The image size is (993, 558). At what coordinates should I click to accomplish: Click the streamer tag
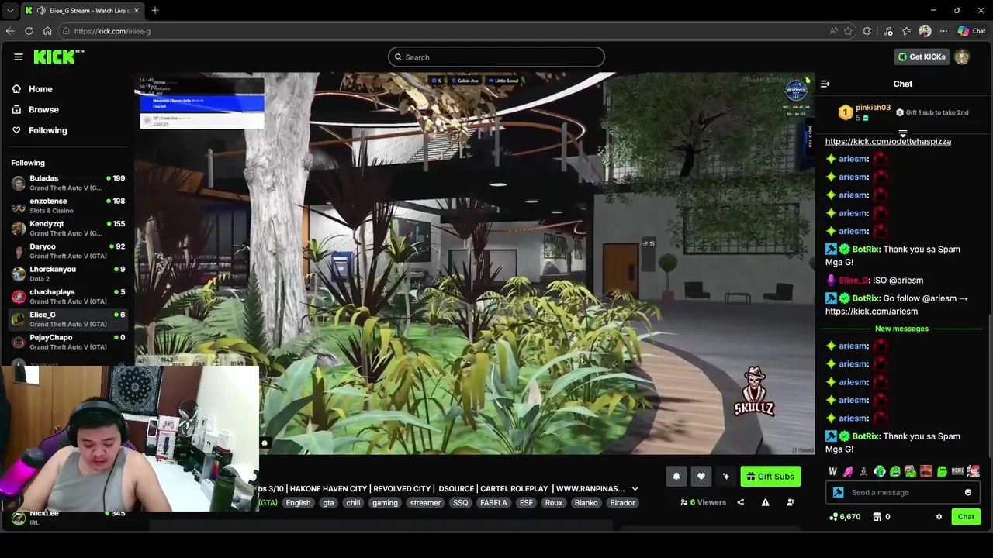coord(425,503)
